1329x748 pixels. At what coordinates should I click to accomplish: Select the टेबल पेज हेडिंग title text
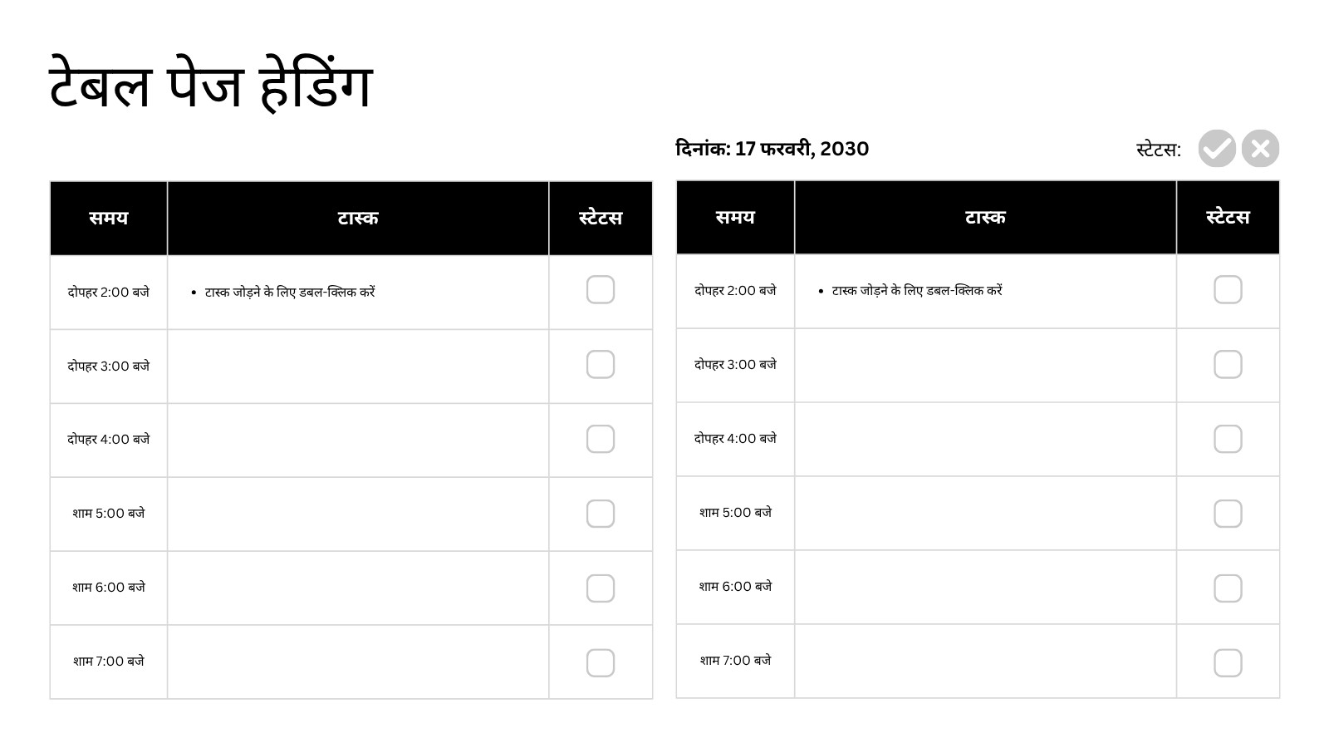coord(211,85)
